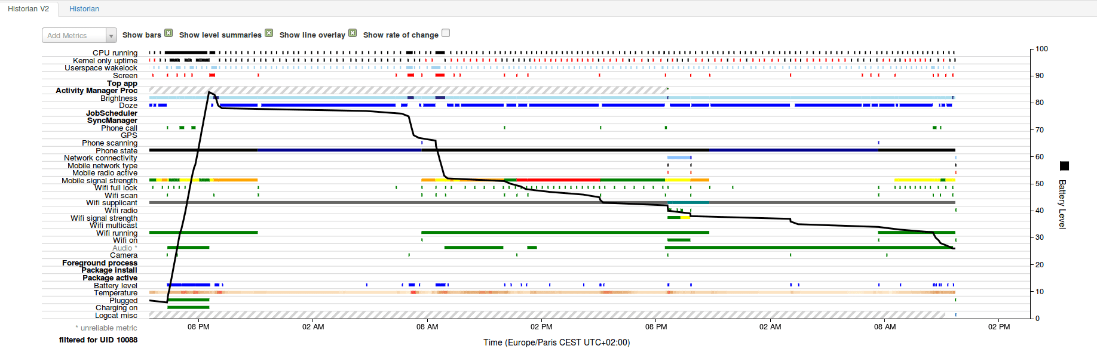Screen dimensions: 1097x355
Task: Disable the Show line overlay checkbox
Action: click(353, 33)
